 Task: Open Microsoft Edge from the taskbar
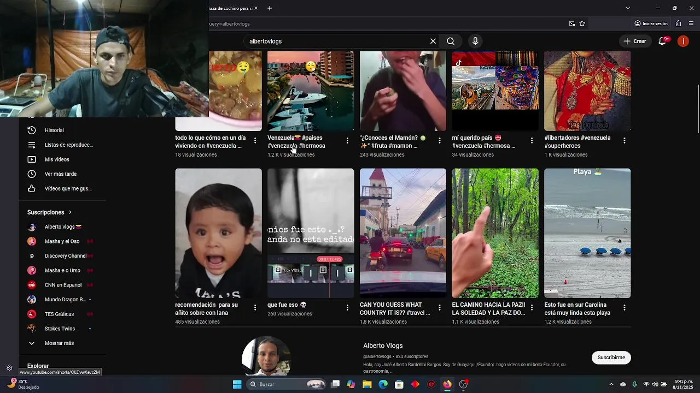click(383, 384)
